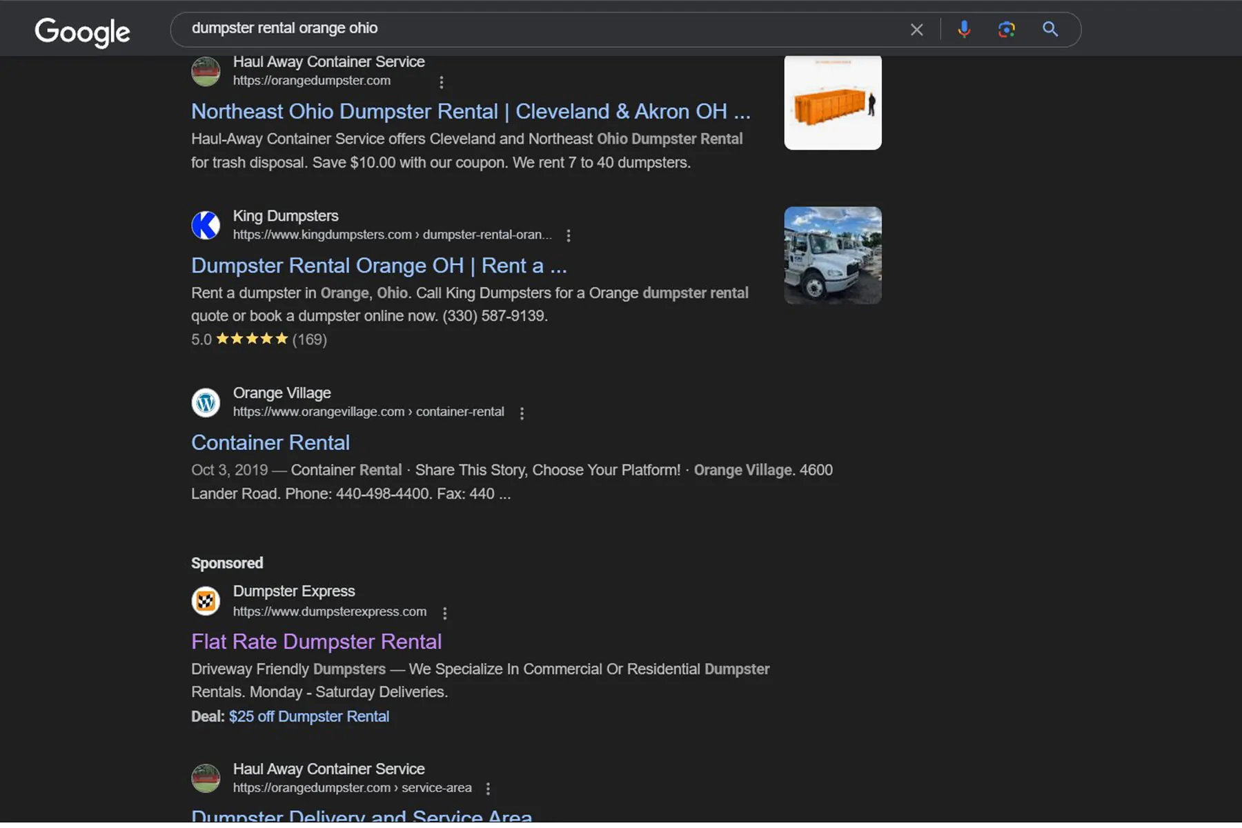The height and width of the screenshot is (828, 1242).
Task: Open more options for orangedumpster.com top result
Action: tap(442, 82)
